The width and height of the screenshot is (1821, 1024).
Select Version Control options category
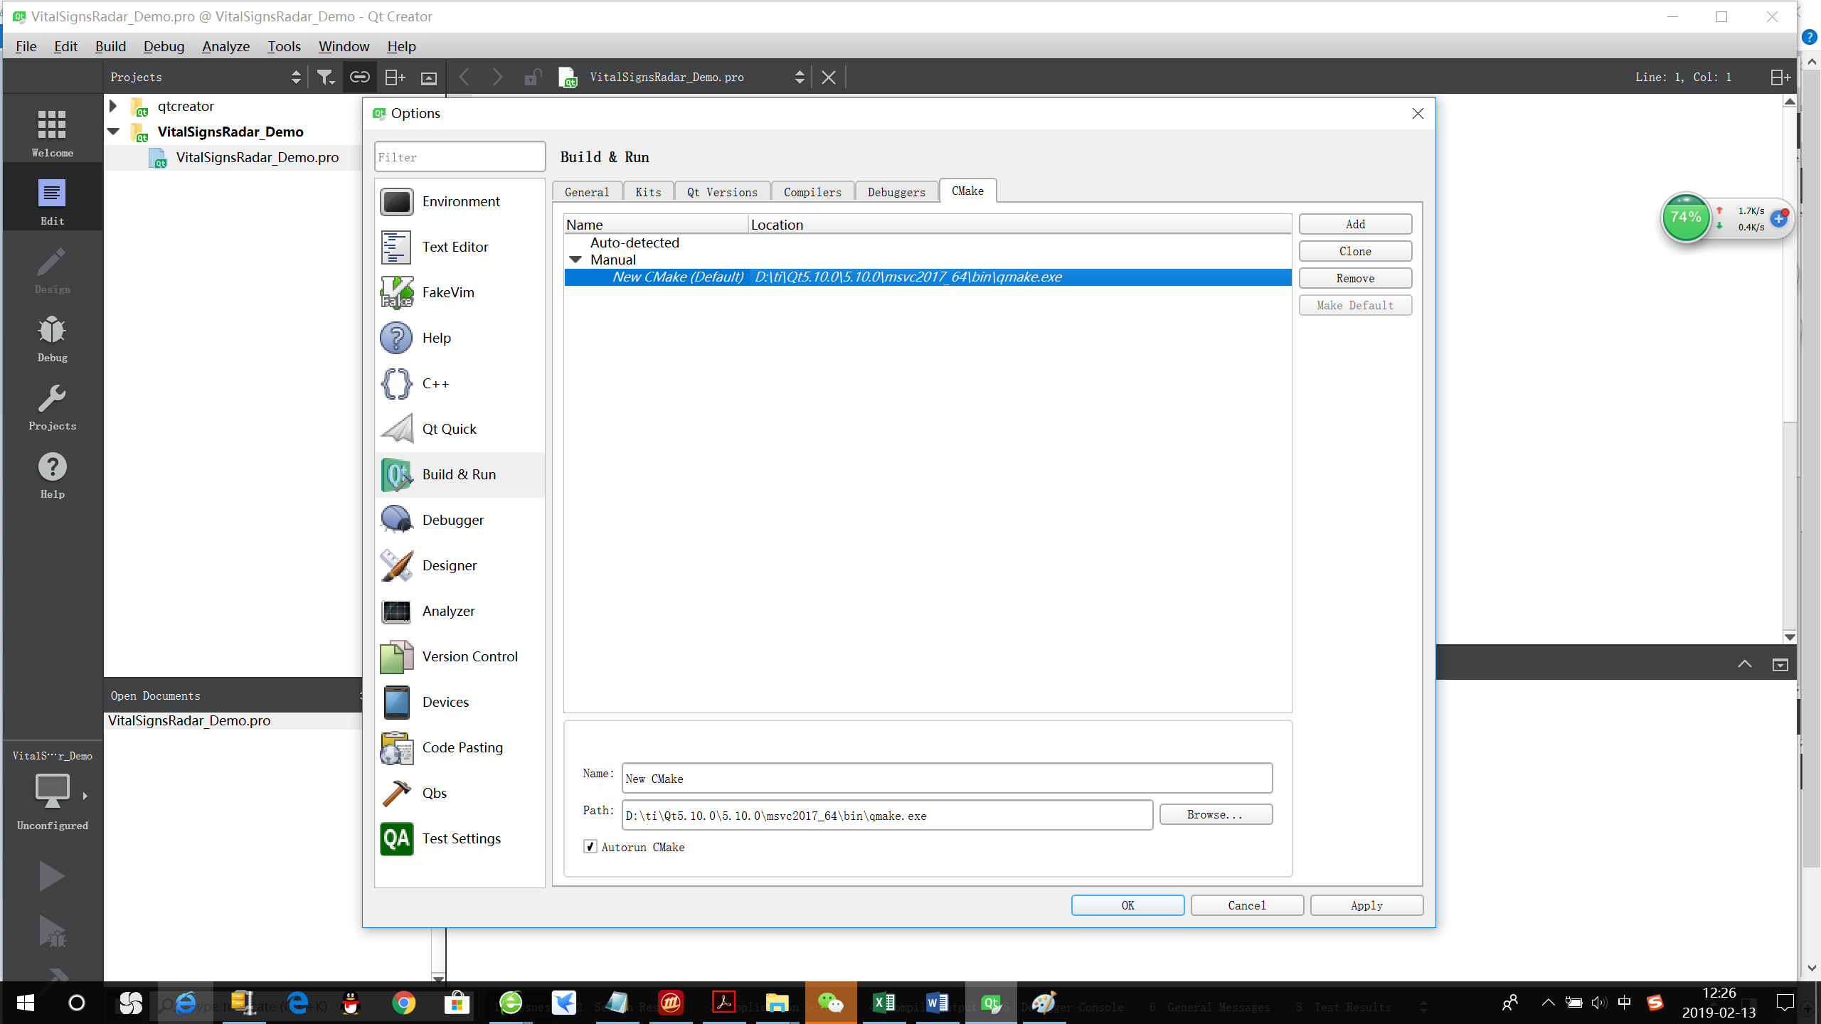[x=460, y=656]
